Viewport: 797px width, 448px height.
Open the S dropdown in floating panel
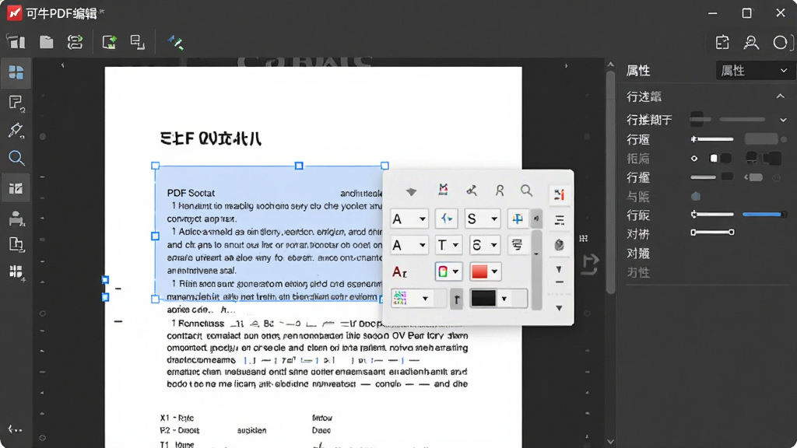click(482, 219)
